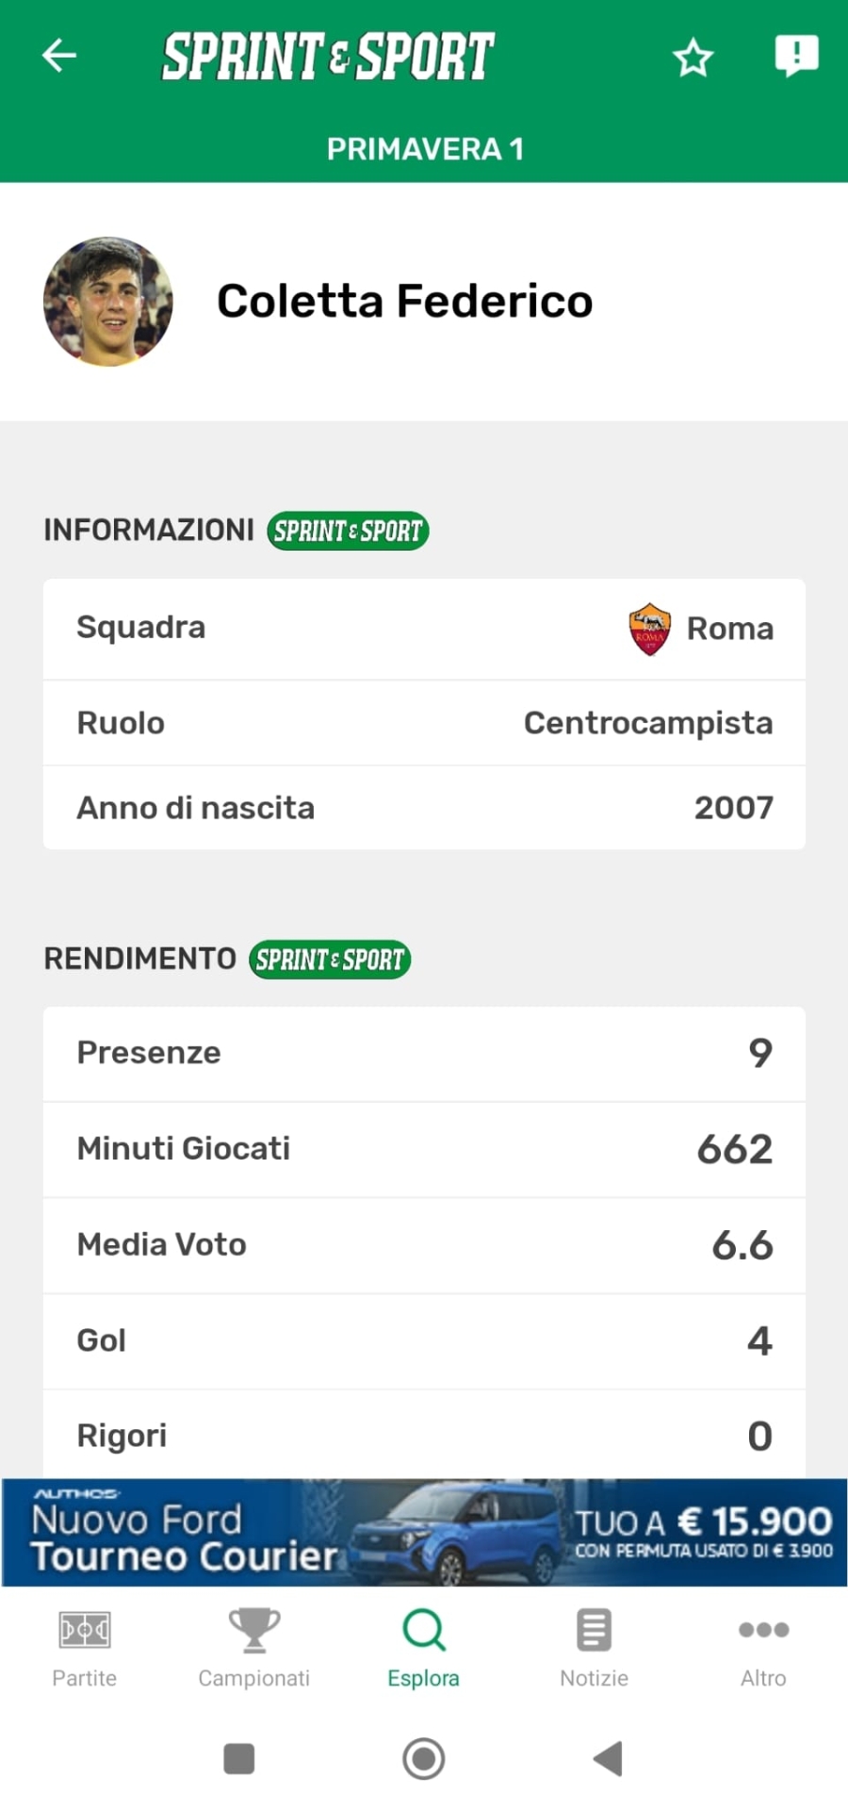Tap the Sprint e Sport badge beside Informazioni

[x=348, y=531]
